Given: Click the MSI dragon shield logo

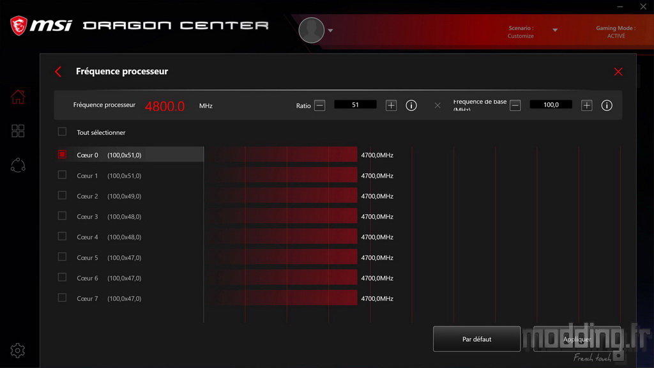Looking at the screenshot, I should tap(19, 26).
